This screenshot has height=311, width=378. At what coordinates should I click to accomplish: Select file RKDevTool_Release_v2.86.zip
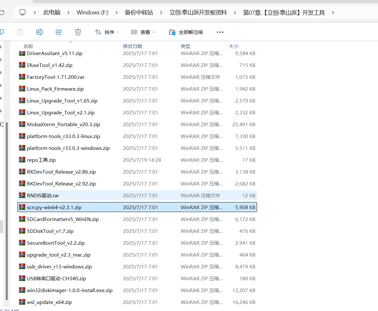pyautogui.click(x=137, y=172)
